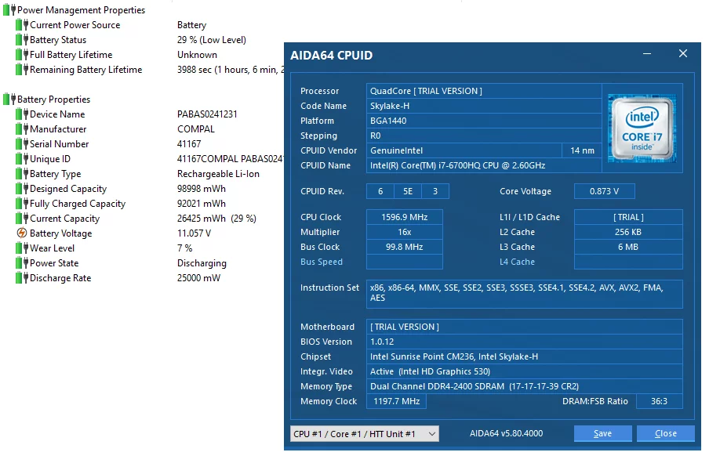Open the CPU #1 / Core #1 selector
Viewport: 720px width, 463px height.
[364, 432]
